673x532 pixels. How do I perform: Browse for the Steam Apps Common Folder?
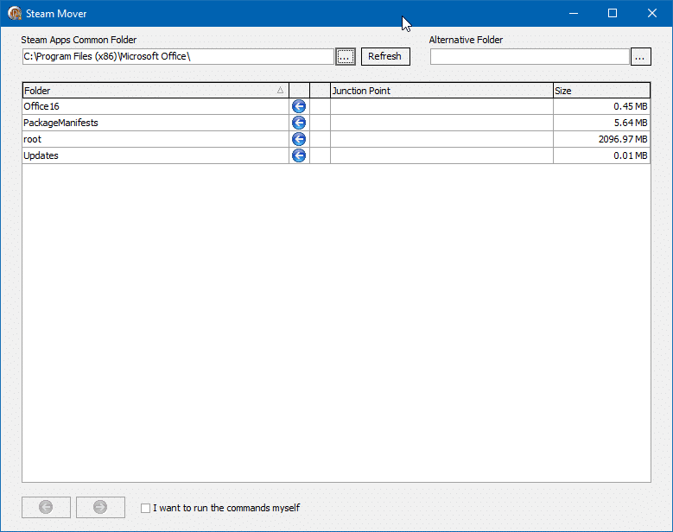pyautogui.click(x=346, y=56)
